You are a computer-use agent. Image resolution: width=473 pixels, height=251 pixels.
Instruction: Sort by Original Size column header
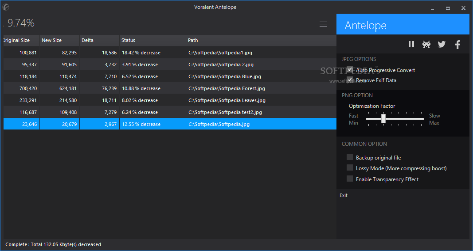click(21, 40)
